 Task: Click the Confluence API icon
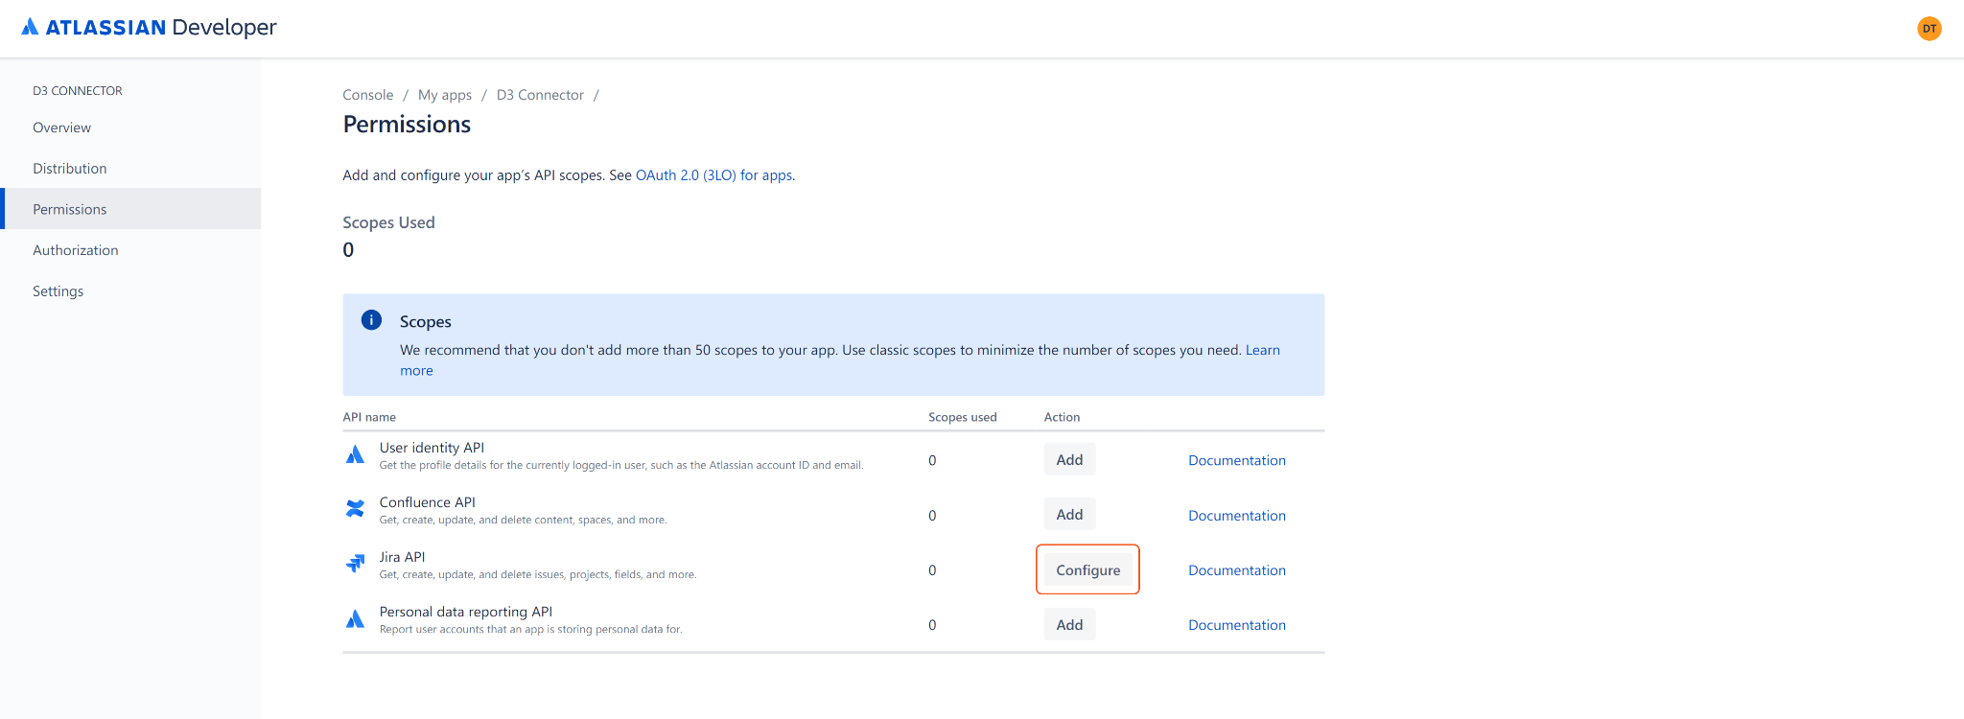tap(355, 509)
